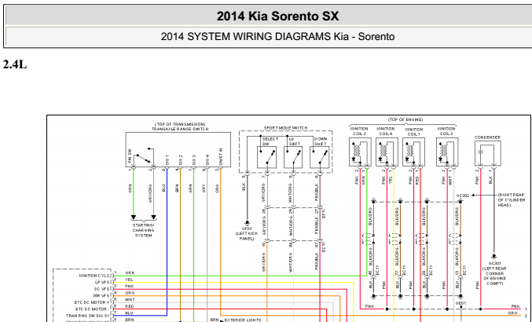Click the '(TOP OF ENGINE)' label
This screenshot has width=532, height=322.
405,119
